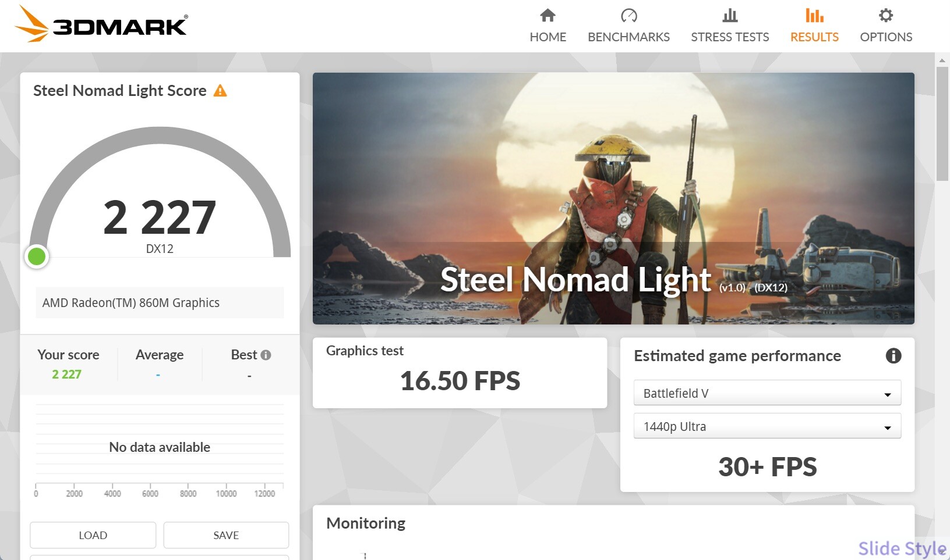Click the info icon beside Best
This screenshot has width=950, height=560.
[266, 355]
